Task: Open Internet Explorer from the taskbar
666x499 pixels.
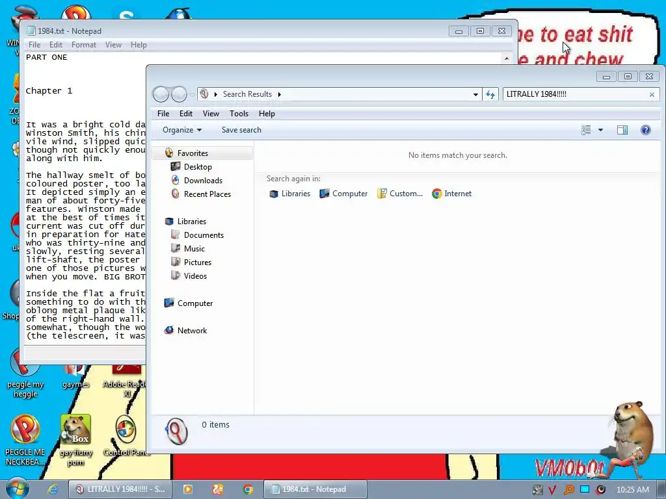Action: [53, 489]
